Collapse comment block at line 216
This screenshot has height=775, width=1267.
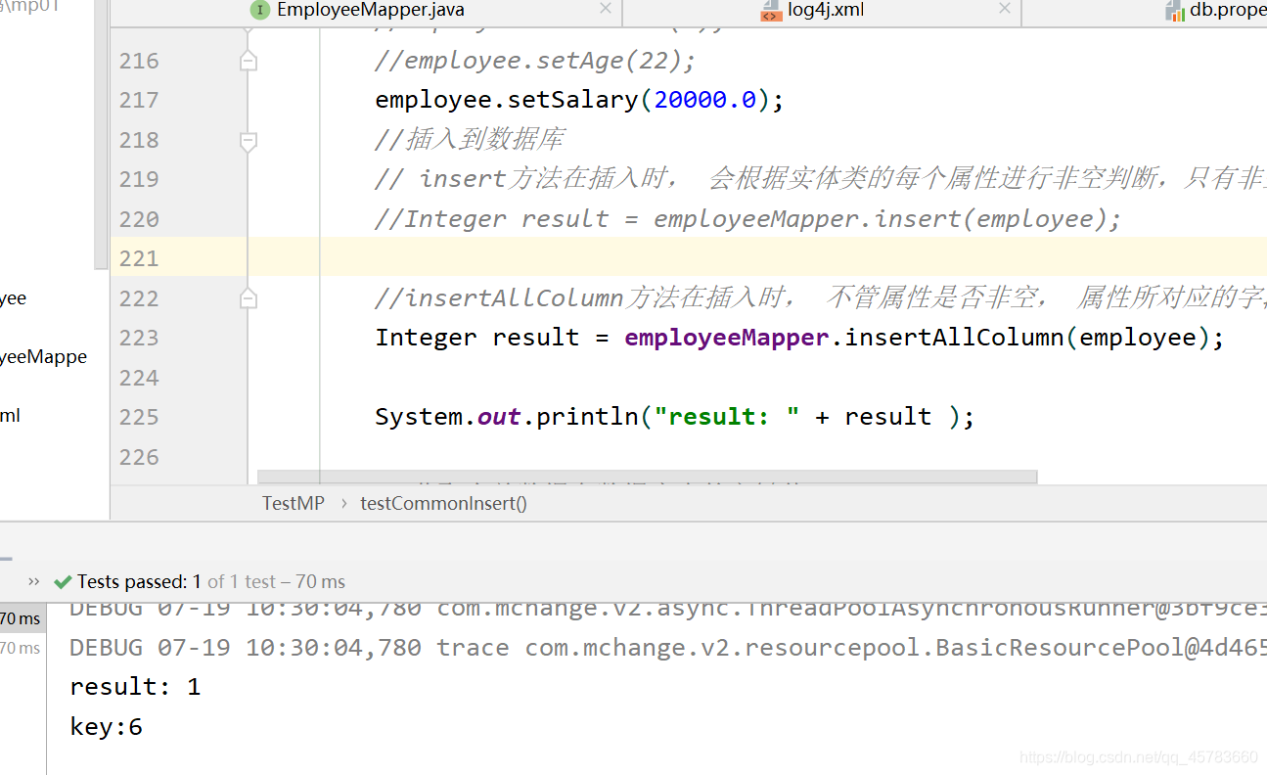249,61
